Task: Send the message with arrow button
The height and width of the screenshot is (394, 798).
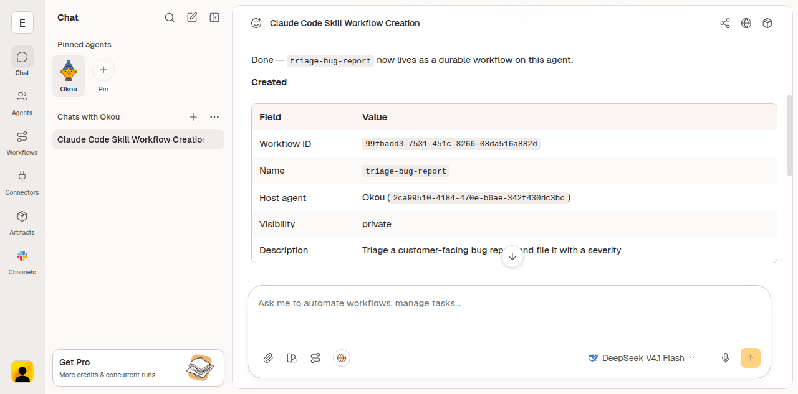Action: click(751, 358)
